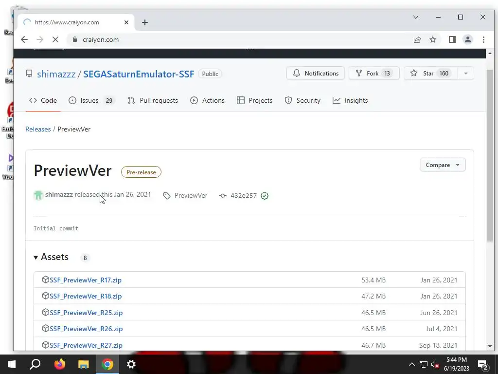Click the page vertical scrollbar thumb
Viewport: 498px width, 374px height.
490,155
